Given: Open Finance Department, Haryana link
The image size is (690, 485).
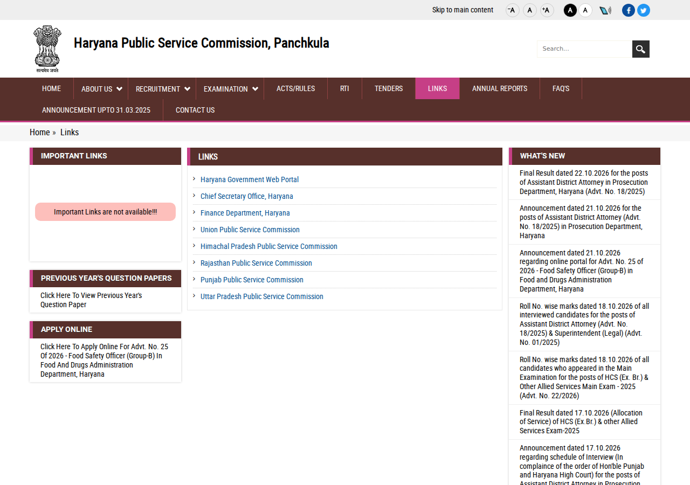Looking at the screenshot, I should pyautogui.click(x=245, y=213).
